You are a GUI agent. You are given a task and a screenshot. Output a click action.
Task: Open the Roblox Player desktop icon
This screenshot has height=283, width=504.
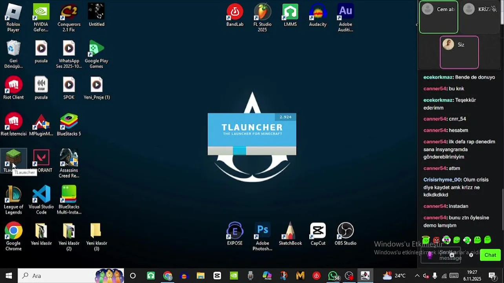[13, 18]
